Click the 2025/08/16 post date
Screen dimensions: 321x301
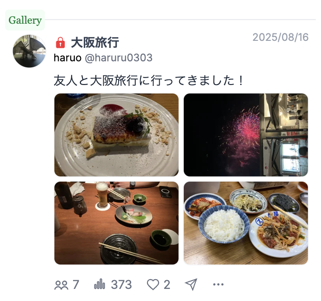281,37
